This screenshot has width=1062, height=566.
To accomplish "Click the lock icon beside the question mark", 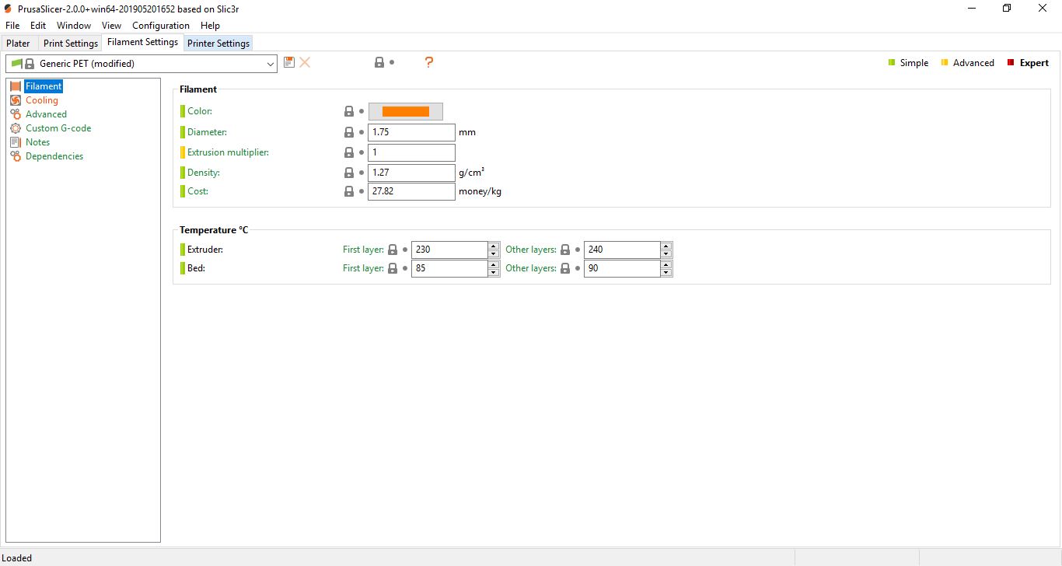I will (379, 62).
